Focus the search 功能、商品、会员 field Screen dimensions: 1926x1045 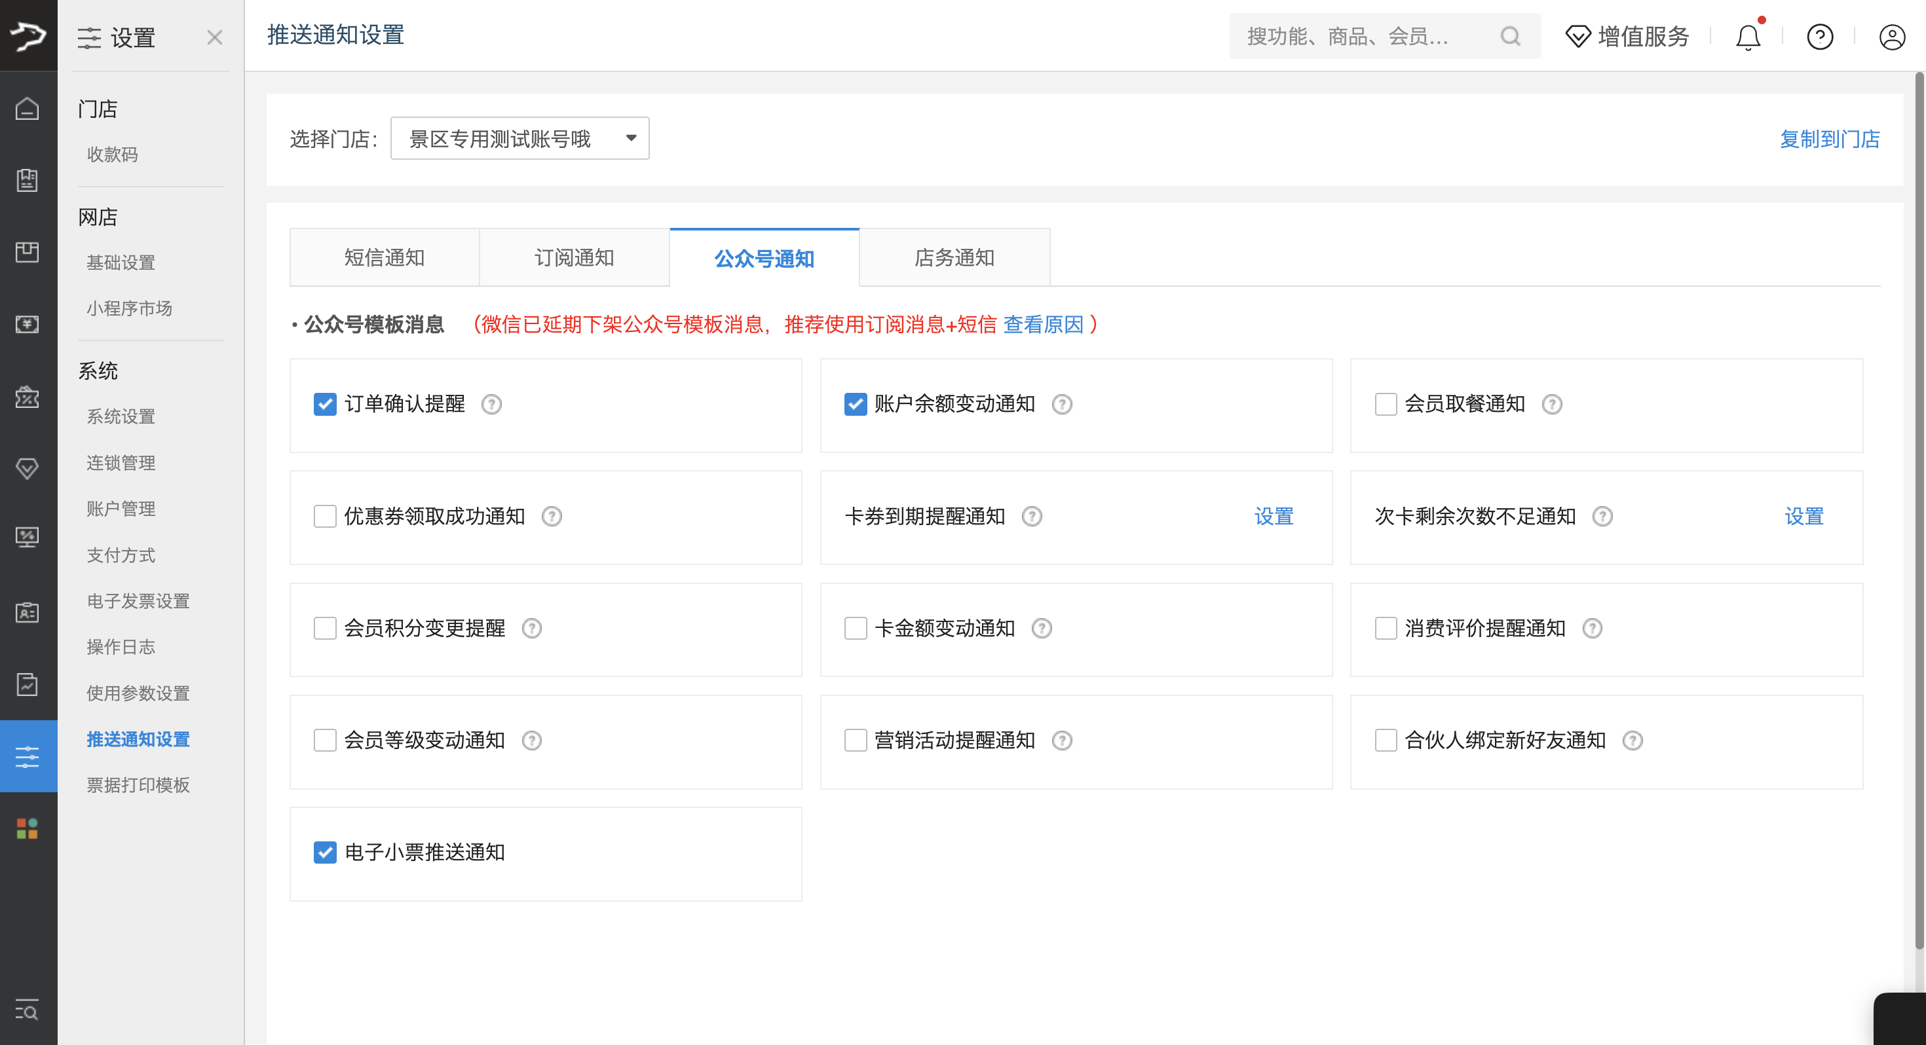tap(1385, 36)
